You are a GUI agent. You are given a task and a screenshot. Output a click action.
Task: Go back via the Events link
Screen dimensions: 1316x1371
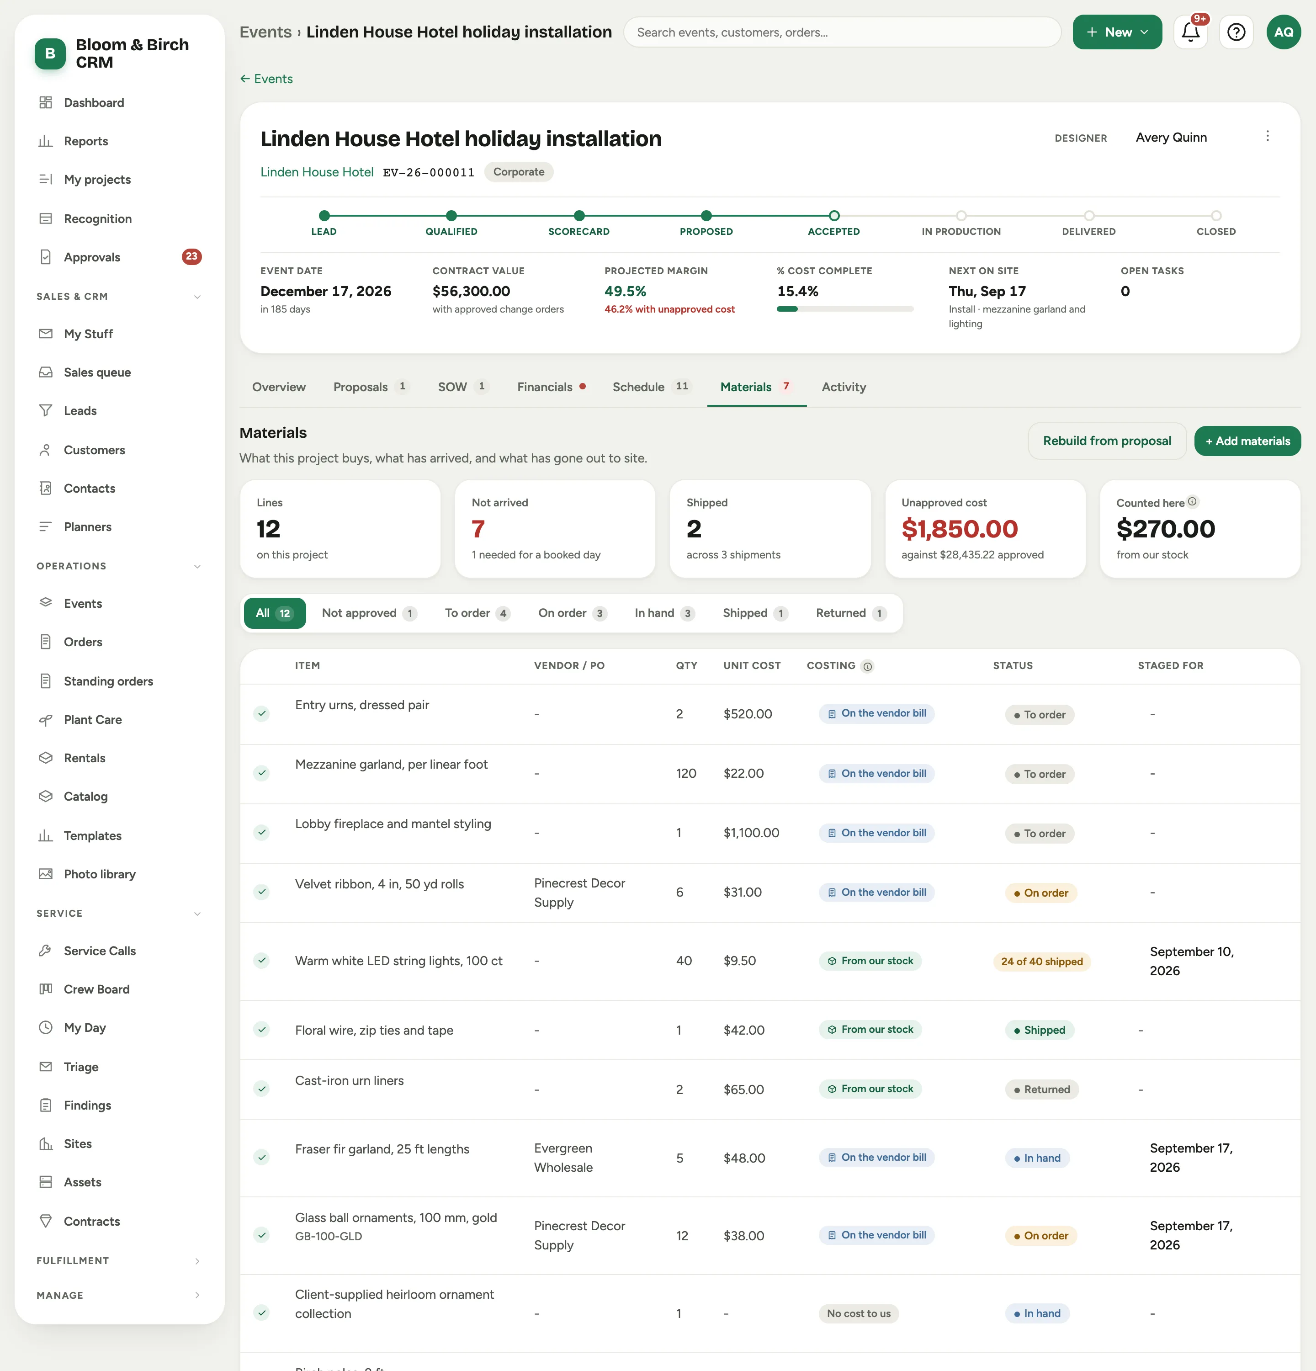click(266, 79)
